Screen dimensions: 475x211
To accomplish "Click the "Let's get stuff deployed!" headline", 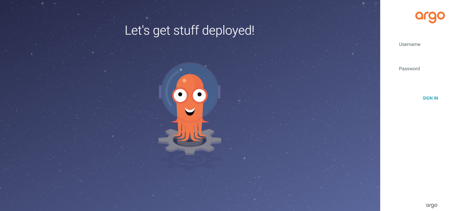I will 190,31.
